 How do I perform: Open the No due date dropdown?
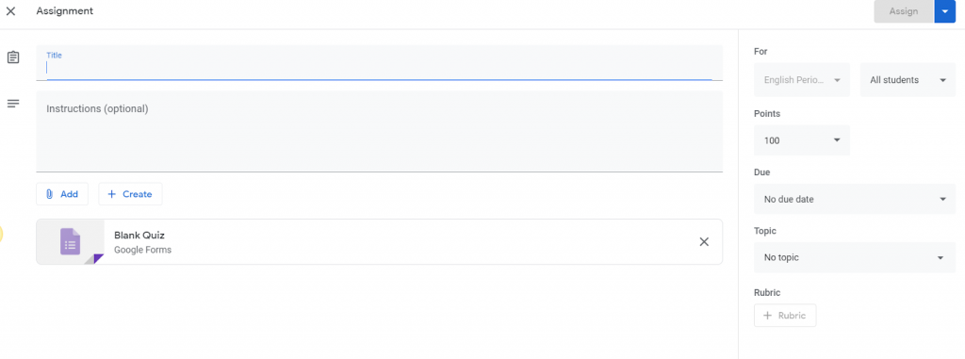pyautogui.click(x=855, y=199)
